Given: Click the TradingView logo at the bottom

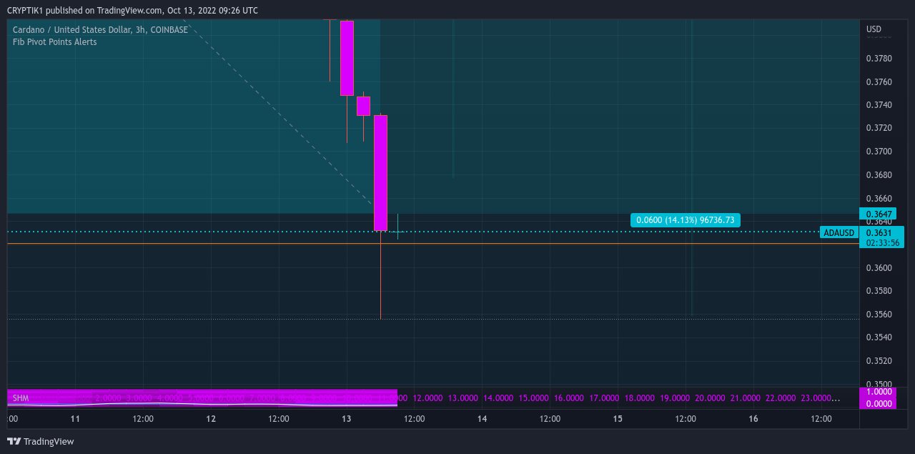Looking at the screenshot, I should pyautogui.click(x=41, y=441).
